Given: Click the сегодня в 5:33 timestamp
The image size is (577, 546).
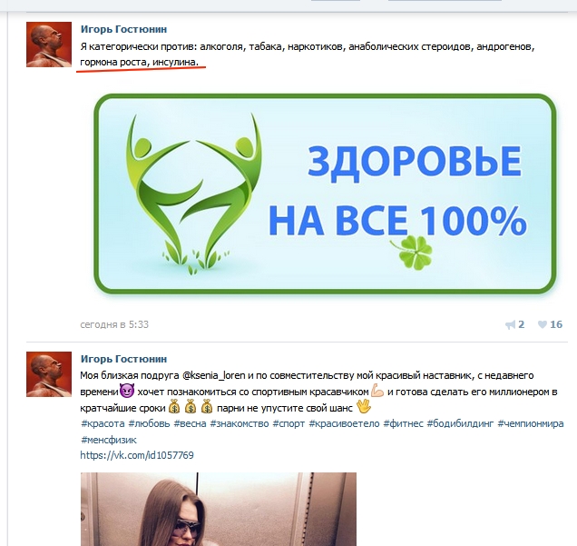Looking at the screenshot, I should 114,324.
